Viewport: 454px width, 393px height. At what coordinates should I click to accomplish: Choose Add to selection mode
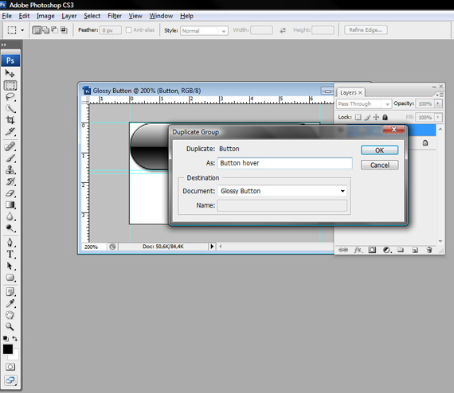pyautogui.click(x=45, y=29)
